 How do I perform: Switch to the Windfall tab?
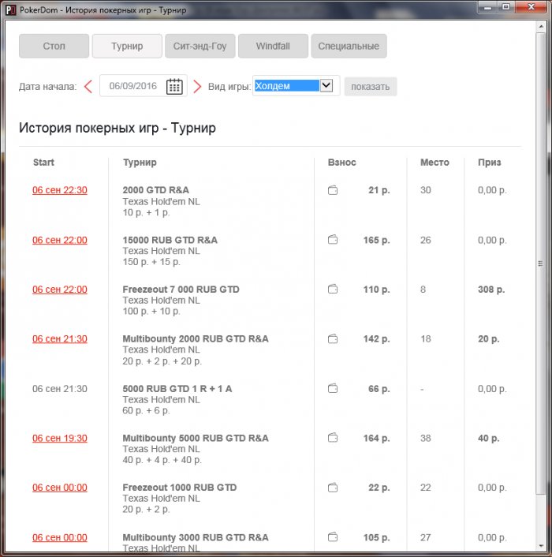[x=273, y=46]
